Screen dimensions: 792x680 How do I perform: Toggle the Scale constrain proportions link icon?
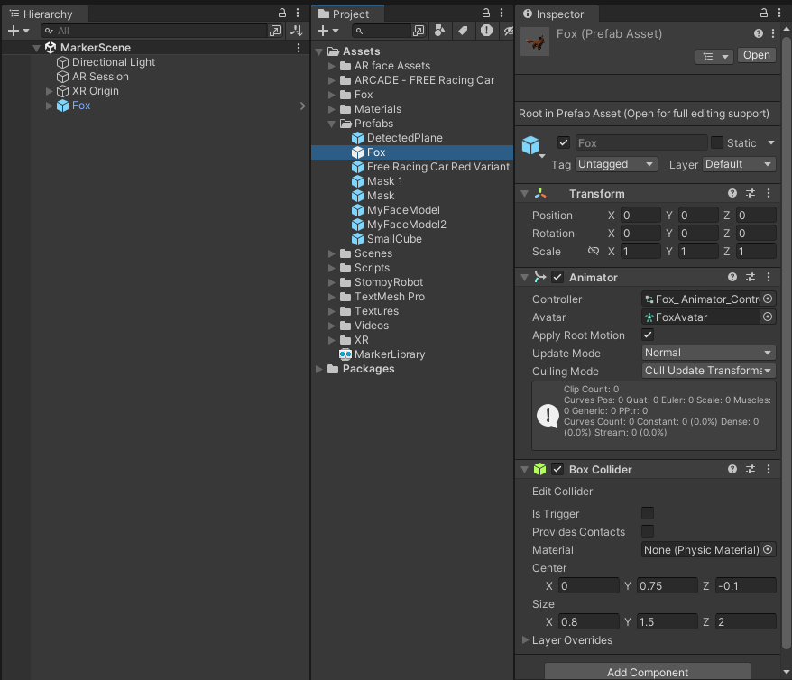[594, 251]
